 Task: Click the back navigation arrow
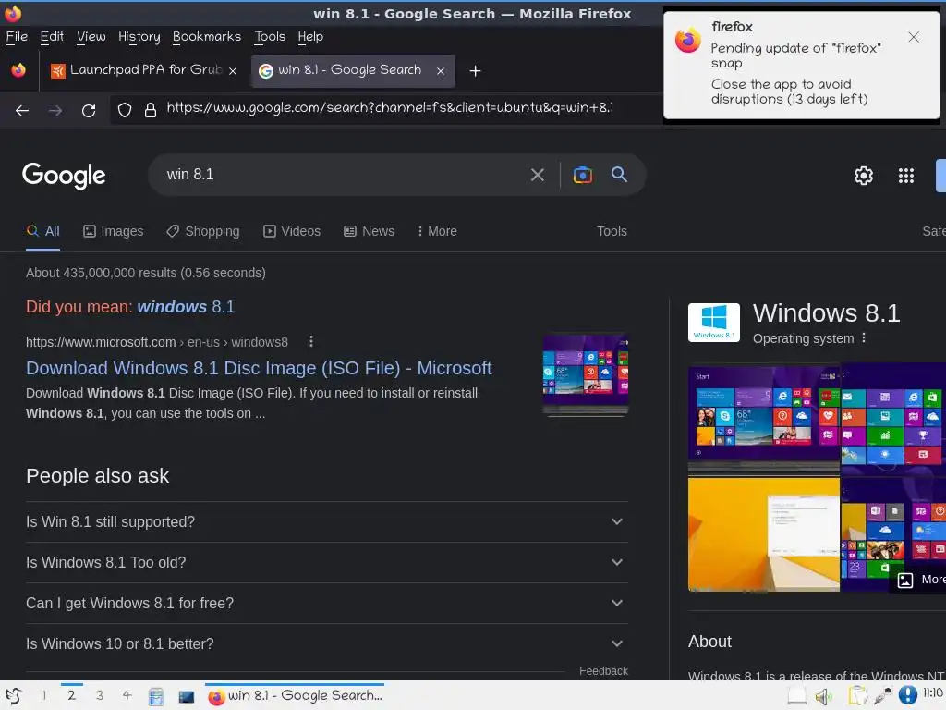point(22,111)
